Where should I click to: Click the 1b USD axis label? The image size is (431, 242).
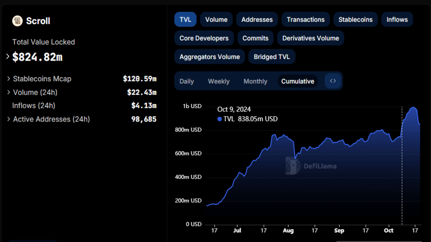click(x=192, y=106)
